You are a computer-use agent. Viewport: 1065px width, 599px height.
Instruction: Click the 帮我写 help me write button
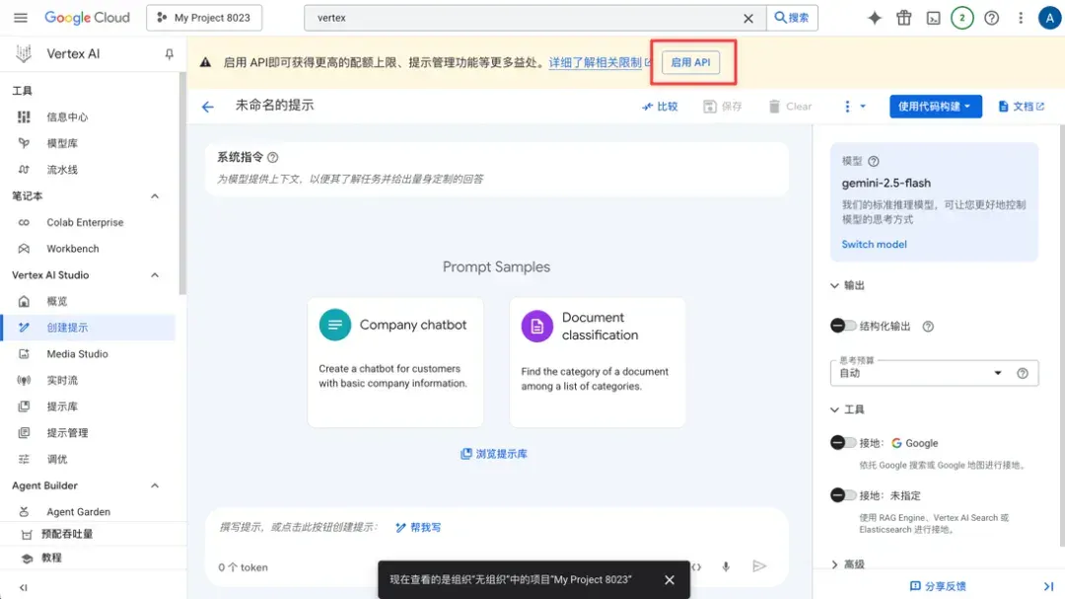[x=418, y=528]
